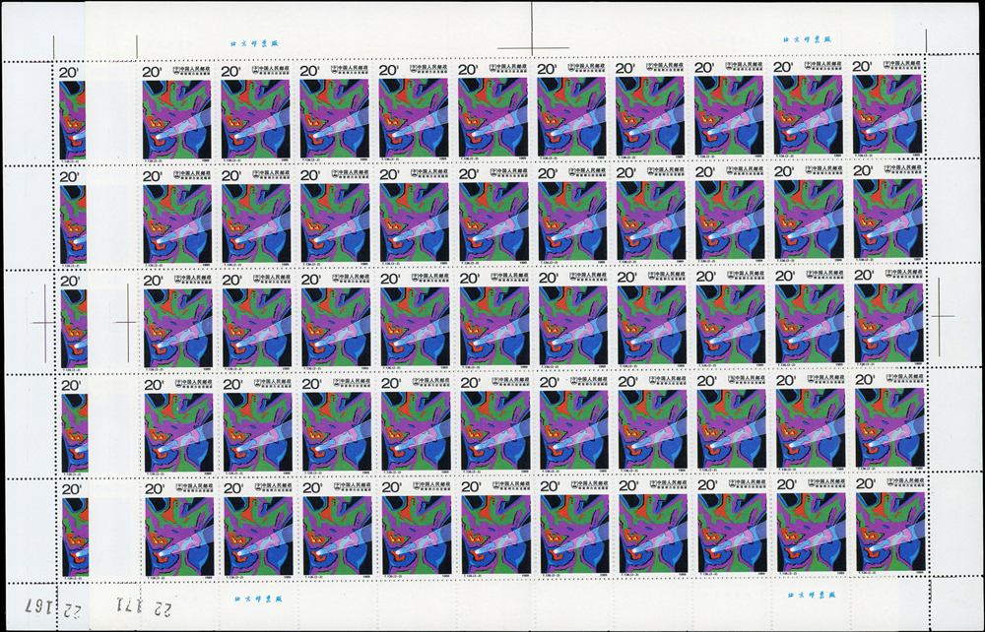Select the top-right corner stamp
The image size is (985, 632).
pyautogui.click(x=888, y=110)
